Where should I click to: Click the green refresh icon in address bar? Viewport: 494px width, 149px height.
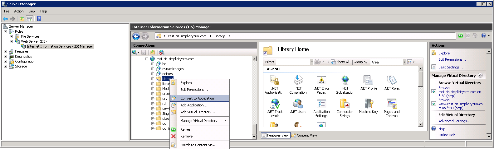point(461,36)
